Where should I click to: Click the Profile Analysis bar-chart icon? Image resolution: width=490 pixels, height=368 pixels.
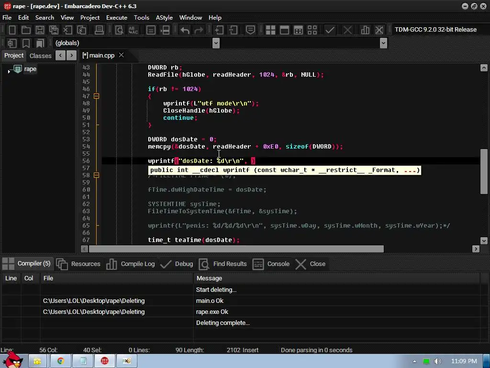(365, 30)
